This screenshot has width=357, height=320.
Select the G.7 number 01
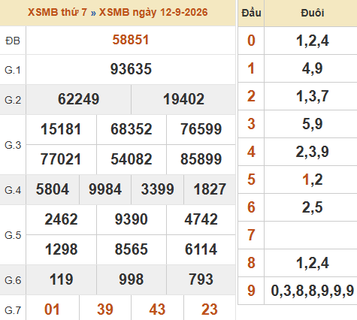tap(52, 309)
